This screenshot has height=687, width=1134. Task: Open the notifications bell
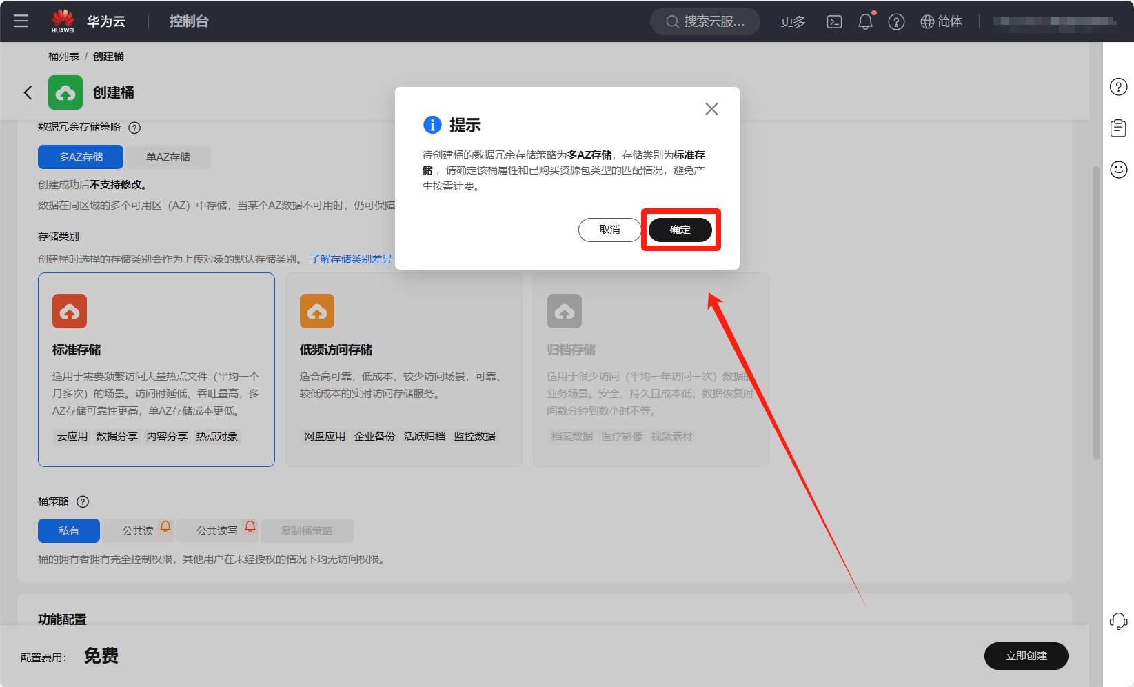[x=865, y=21]
